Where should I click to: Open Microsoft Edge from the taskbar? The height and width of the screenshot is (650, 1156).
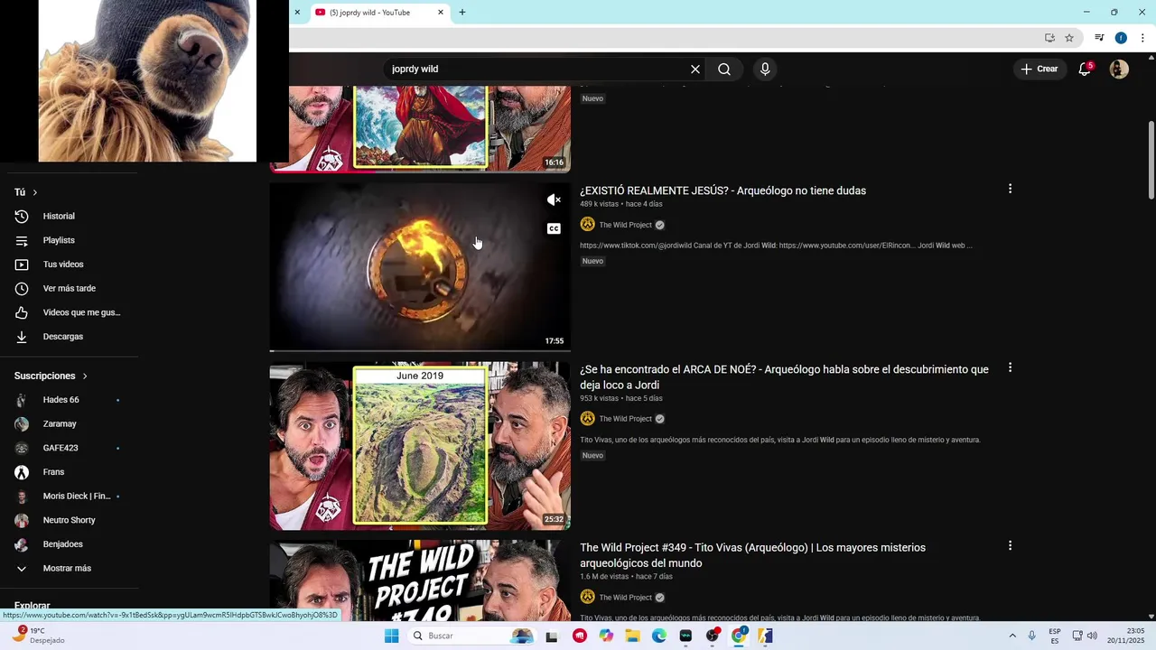tap(659, 636)
